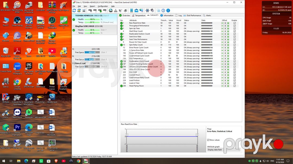
Task: Decrease offset for Spin Retry Count
Action: (222, 45)
